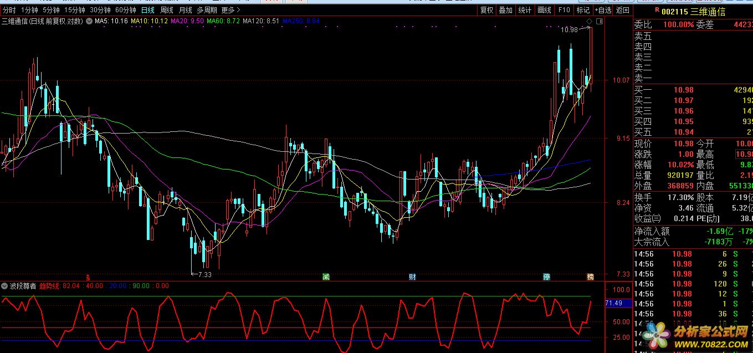Click the 复权 button

[x=486, y=10]
